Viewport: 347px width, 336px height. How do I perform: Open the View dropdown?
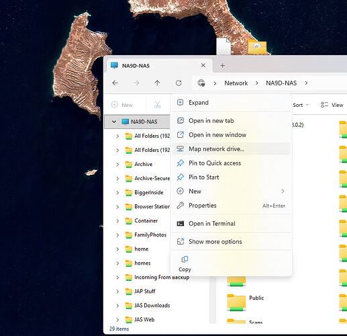(x=332, y=105)
